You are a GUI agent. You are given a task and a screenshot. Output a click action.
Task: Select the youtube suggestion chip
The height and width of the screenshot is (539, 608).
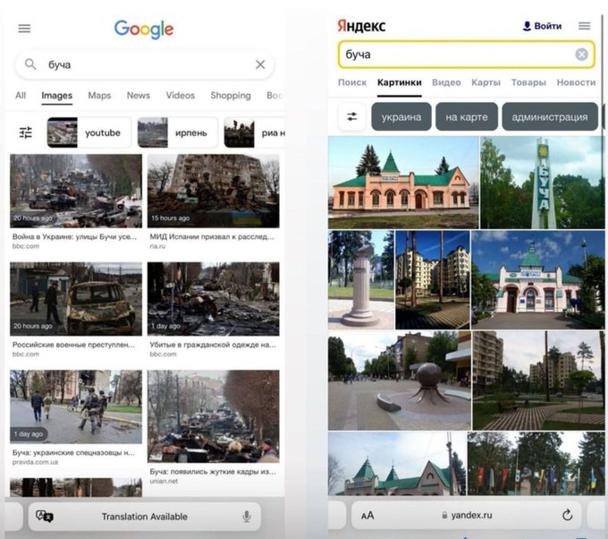89,133
